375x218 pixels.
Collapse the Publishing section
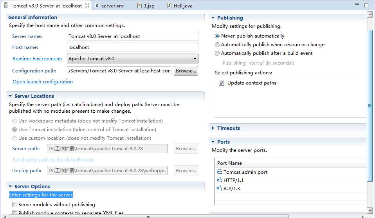(213, 18)
